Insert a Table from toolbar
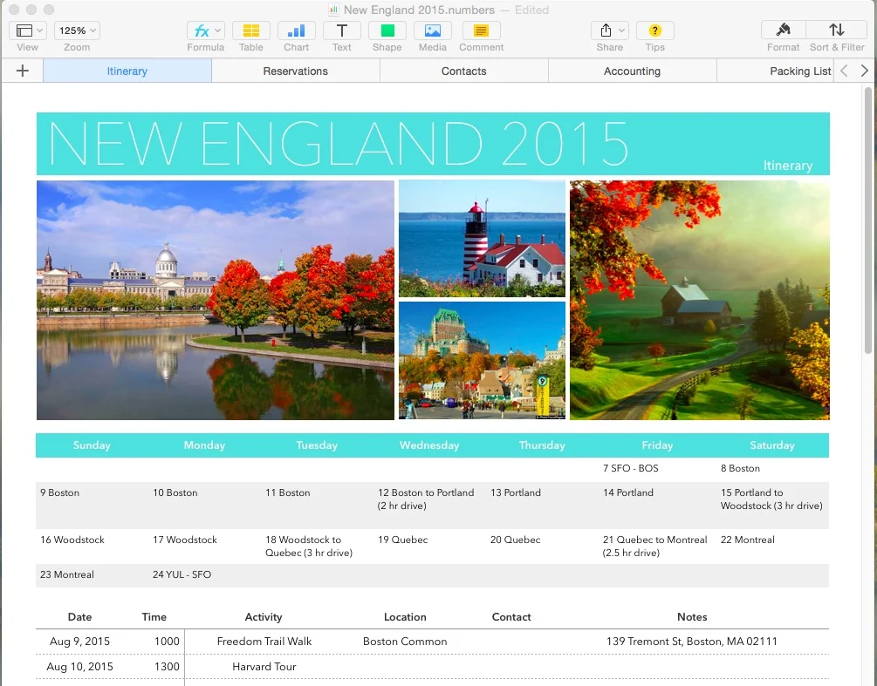877x686 pixels. tap(250, 31)
